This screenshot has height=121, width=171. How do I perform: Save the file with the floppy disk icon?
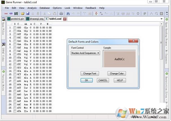tap(28, 14)
